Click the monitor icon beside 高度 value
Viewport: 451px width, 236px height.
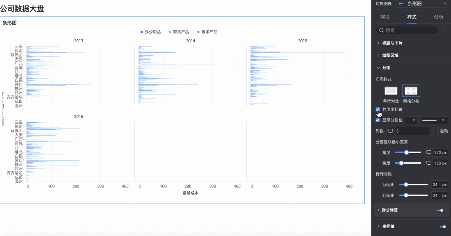tap(429, 163)
